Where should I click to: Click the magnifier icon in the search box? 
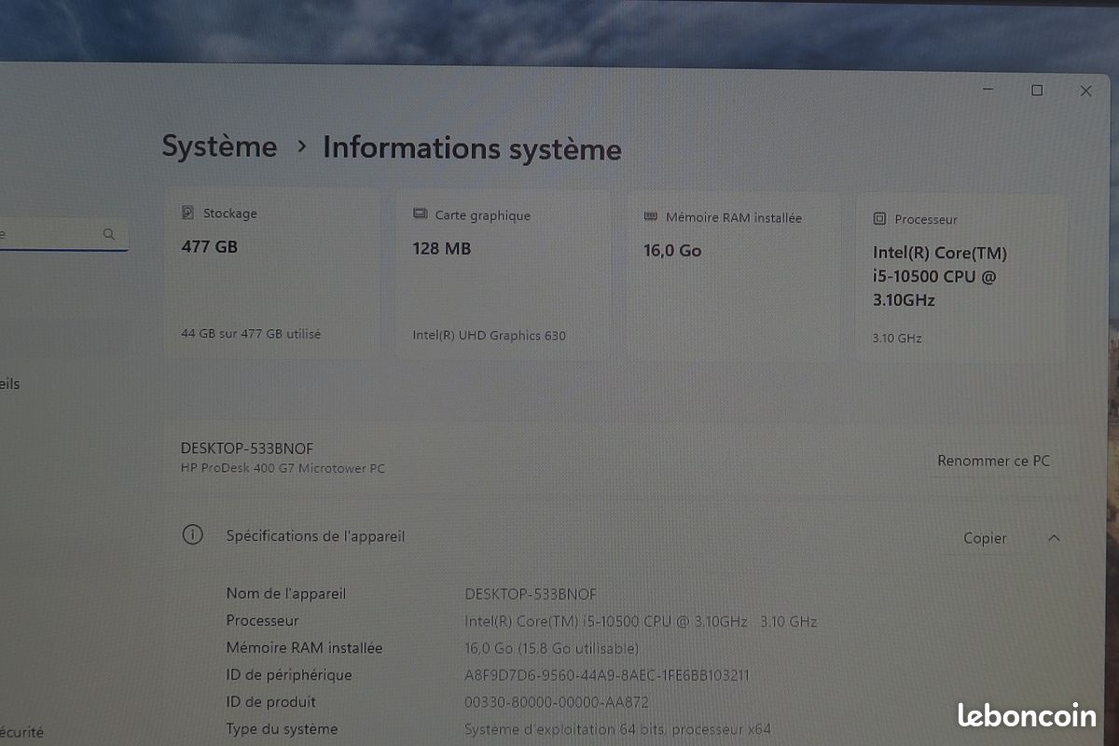109,234
